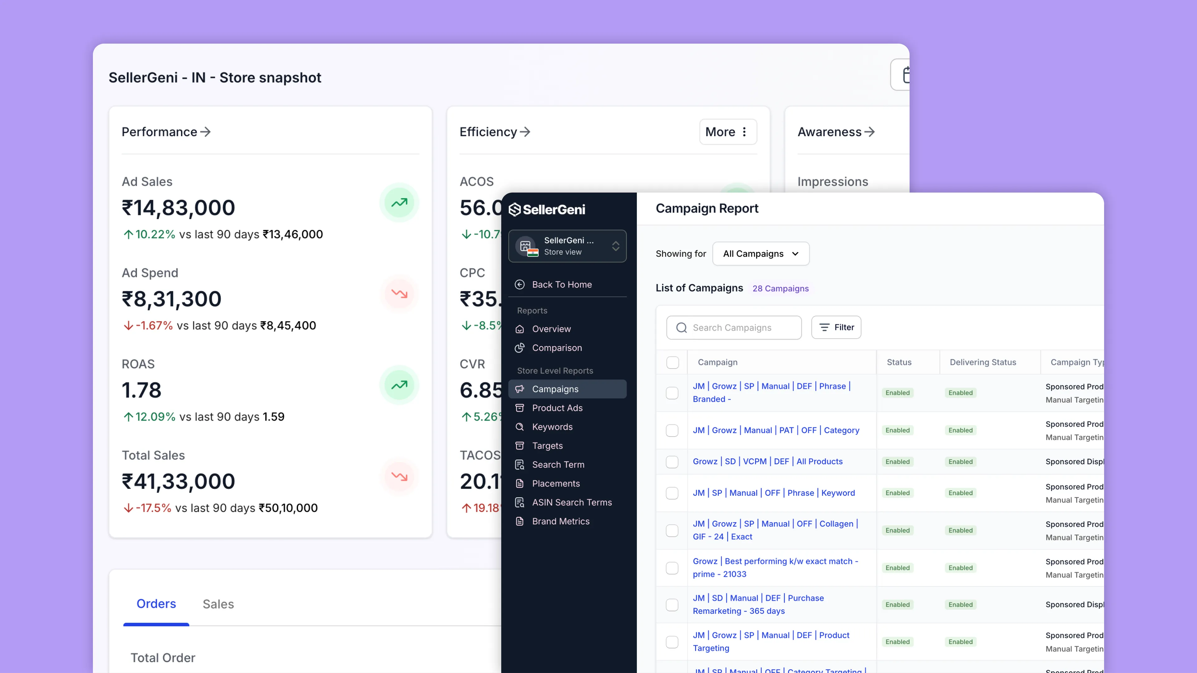Click the Performance arrow icon

pyautogui.click(x=205, y=132)
